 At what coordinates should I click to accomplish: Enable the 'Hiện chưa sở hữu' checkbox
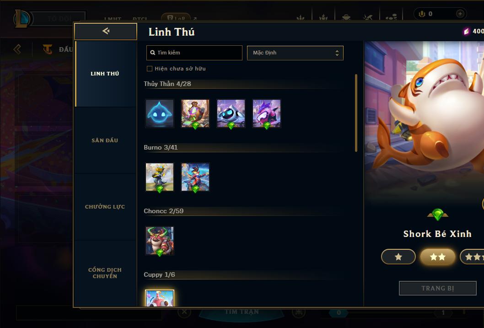coord(150,69)
